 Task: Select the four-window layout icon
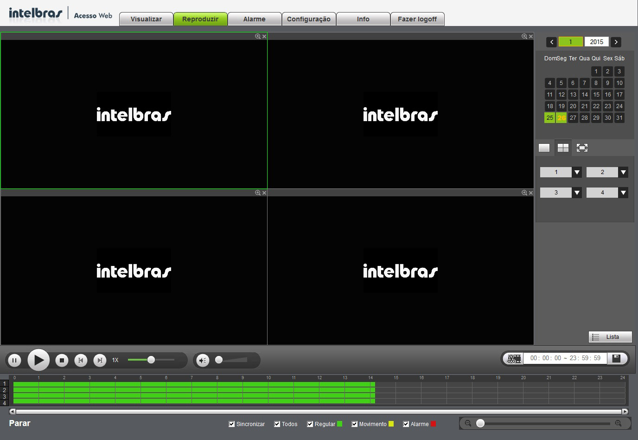click(x=563, y=148)
